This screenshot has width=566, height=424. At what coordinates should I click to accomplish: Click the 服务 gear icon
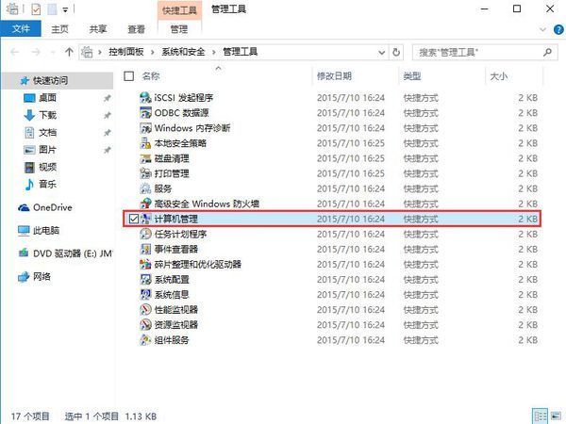(x=145, y=188)
